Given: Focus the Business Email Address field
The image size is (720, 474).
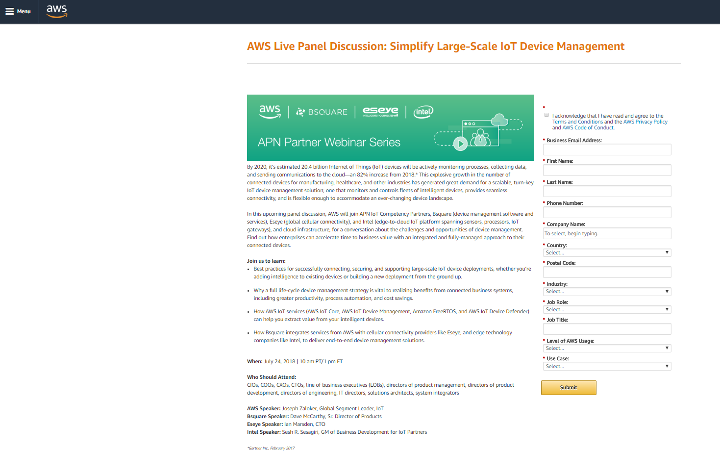Looking at the screenshot, I should pos(607,150).
